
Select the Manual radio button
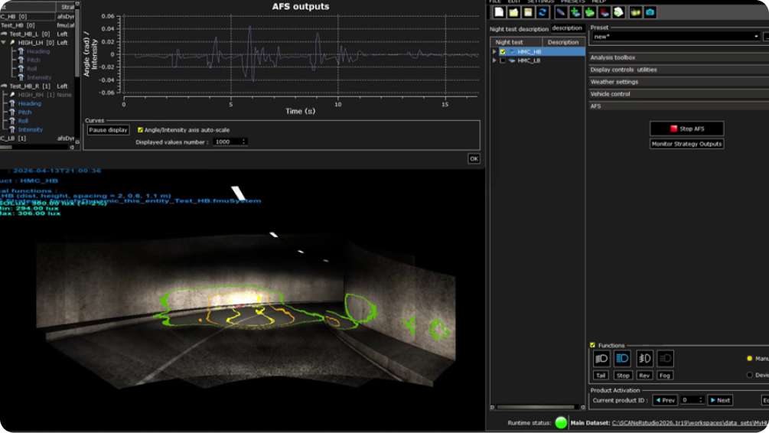pos(749,359)
